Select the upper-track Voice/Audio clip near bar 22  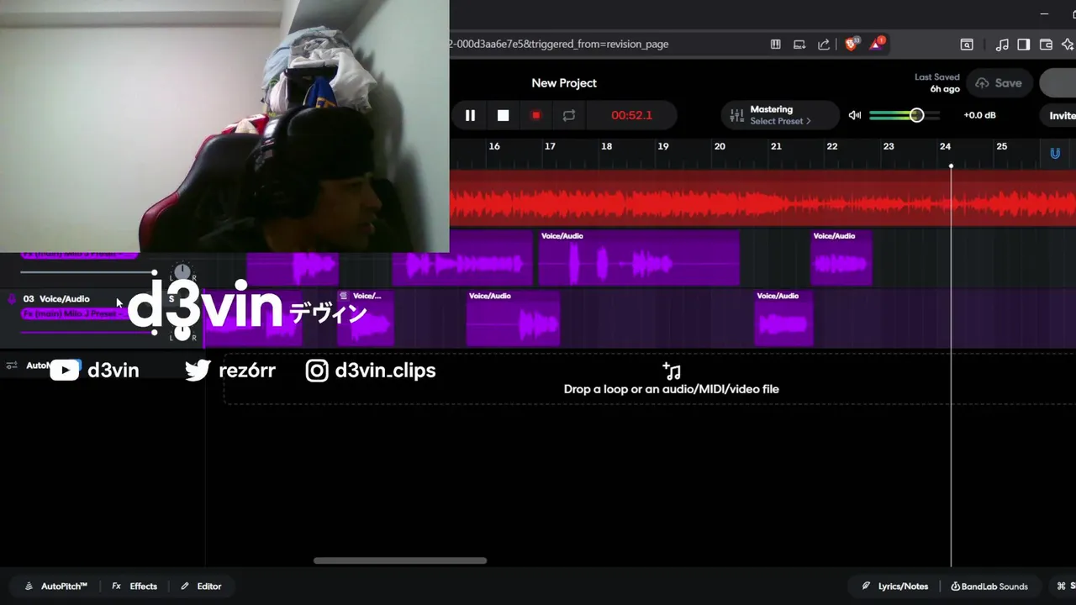click(x=841, y=258)
